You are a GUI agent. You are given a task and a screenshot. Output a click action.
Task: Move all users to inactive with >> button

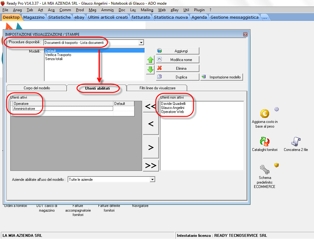coord(151,166)
